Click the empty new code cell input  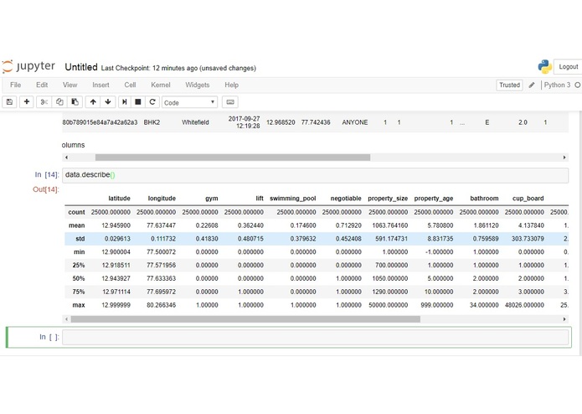tap(315, 338)
